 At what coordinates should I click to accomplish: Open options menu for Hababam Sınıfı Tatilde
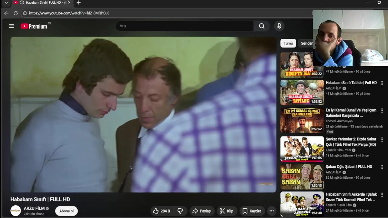click(x=382, y=83)
